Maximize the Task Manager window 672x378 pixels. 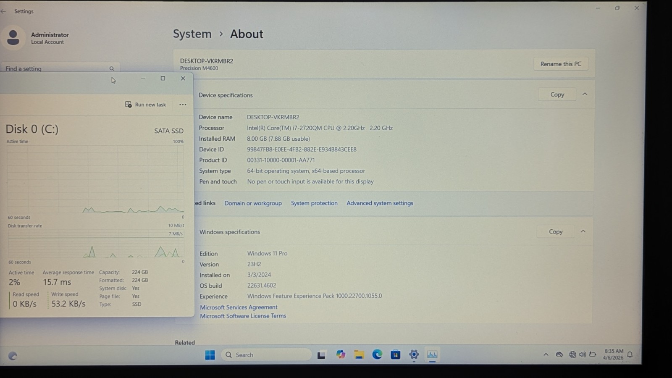point(163,79)
